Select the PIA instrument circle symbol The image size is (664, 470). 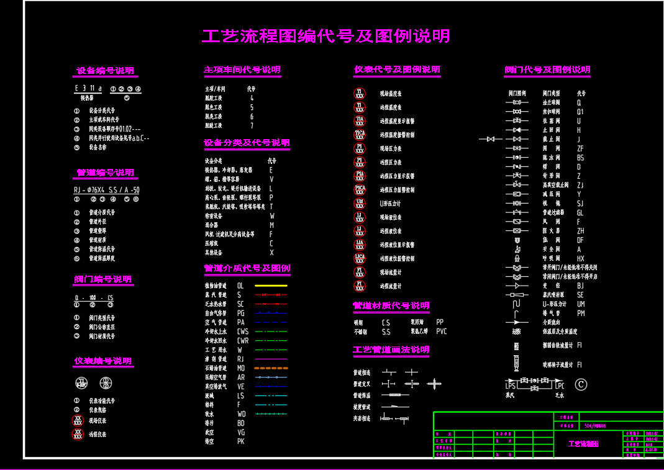click(360, 176)
